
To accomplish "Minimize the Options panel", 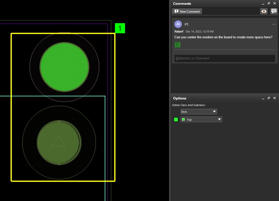I will [263, 98].
